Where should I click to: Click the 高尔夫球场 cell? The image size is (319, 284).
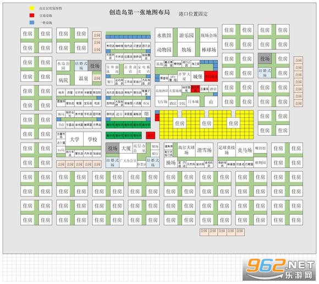[186, 150]
